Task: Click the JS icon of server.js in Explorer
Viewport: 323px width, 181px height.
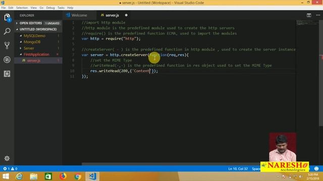Action: (24, 60)
